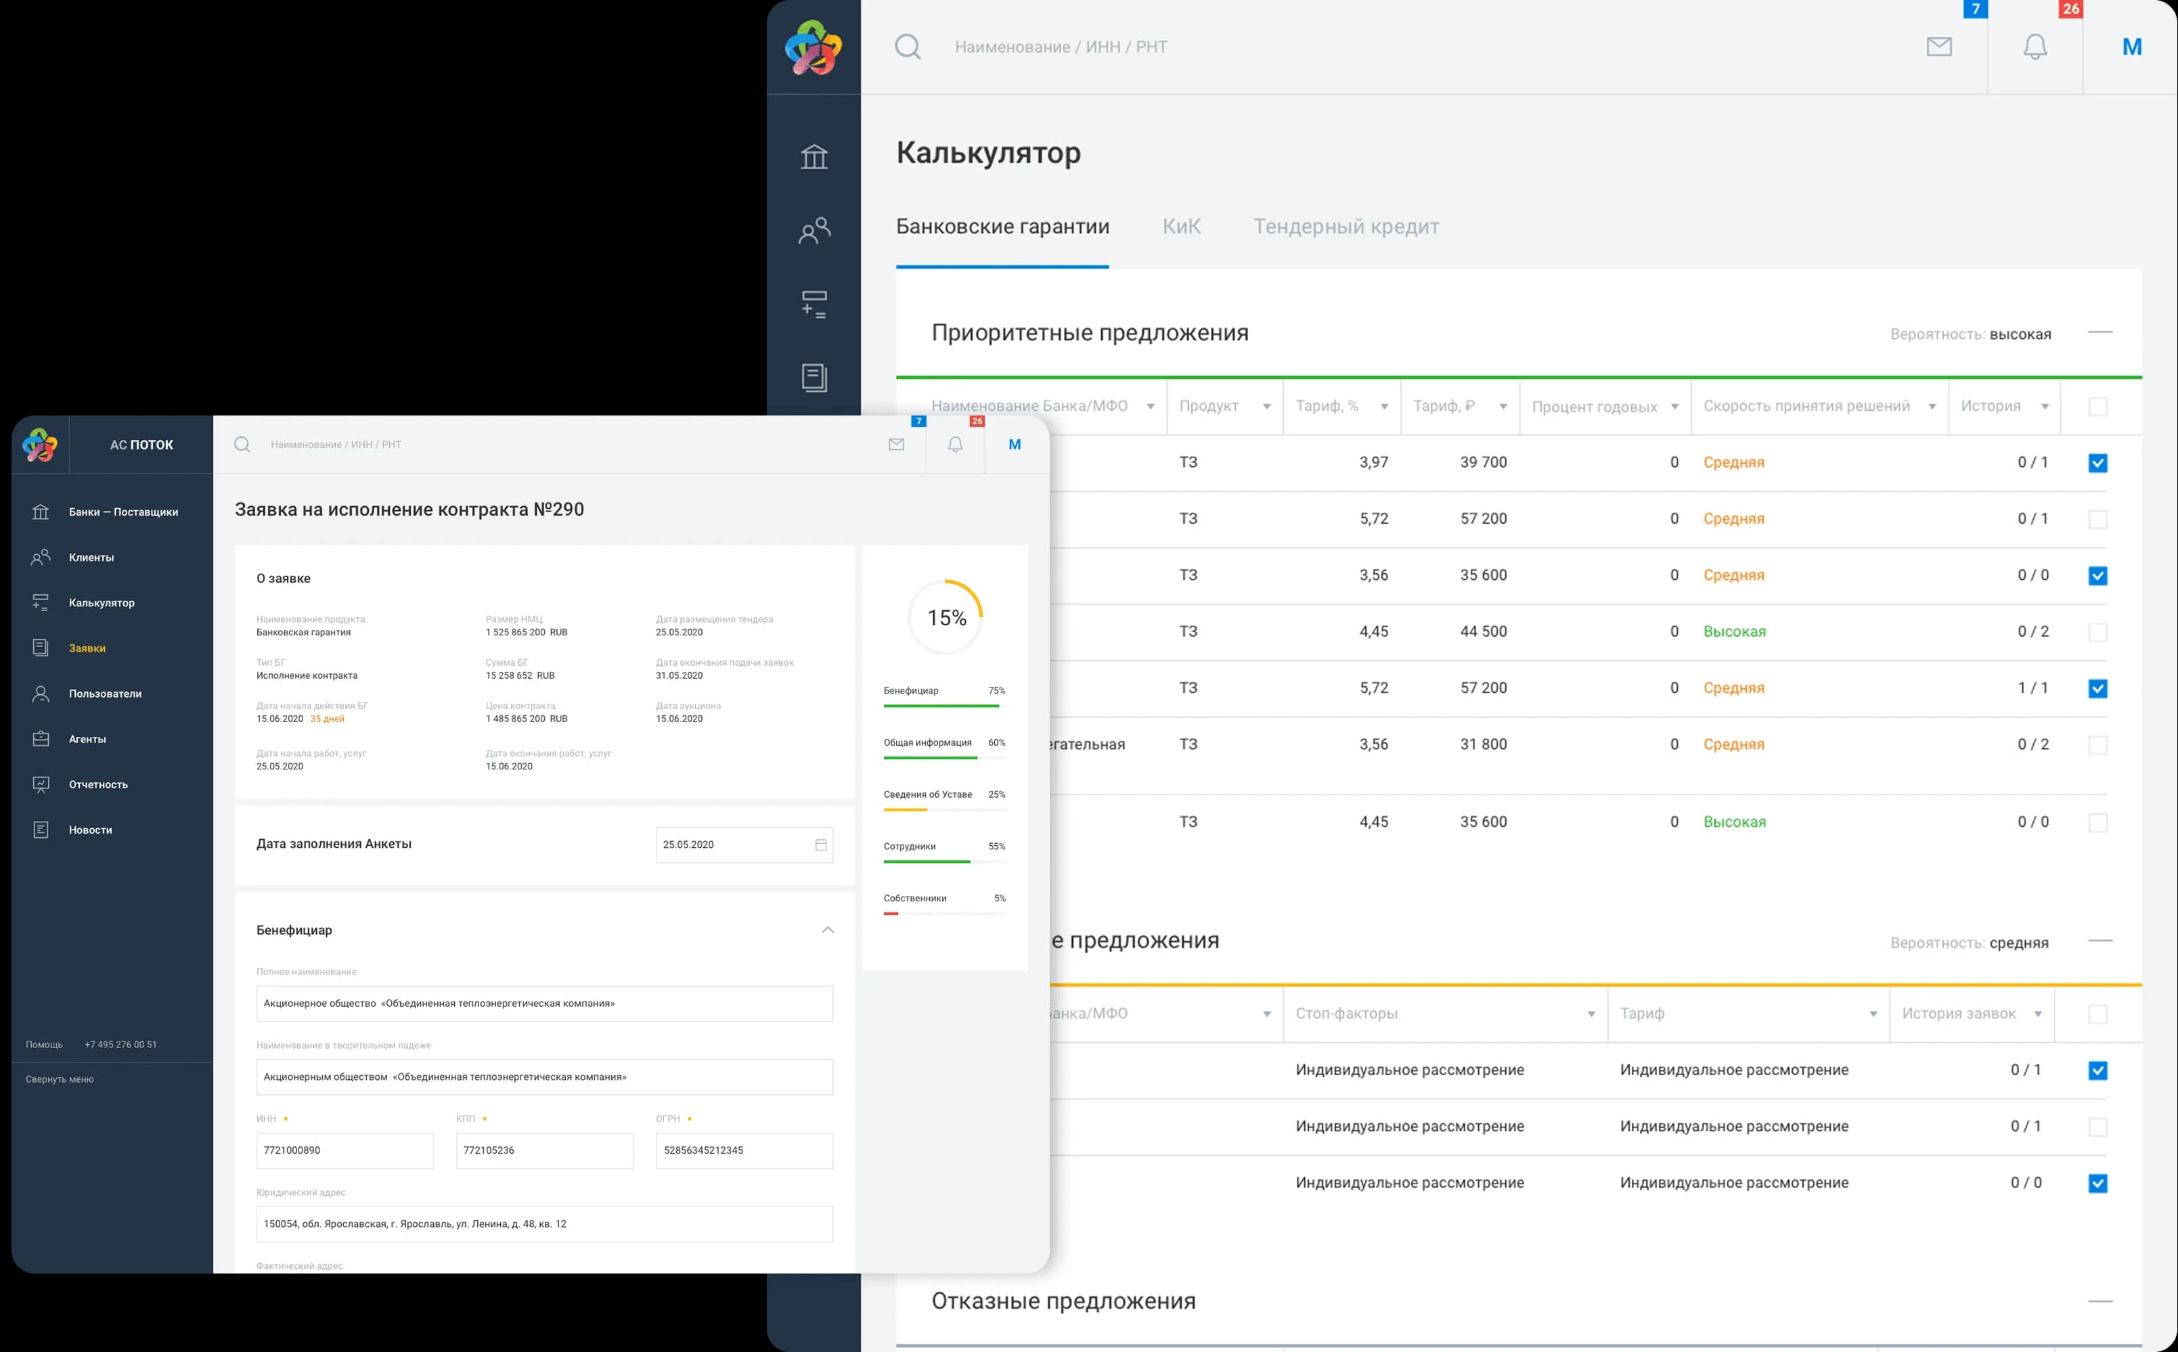Image resolution: width=2178 pixels, height=1352 pixels.
Task: Check the 4,45 row with tariff 35 600
Action: [x=2097, y=823]
